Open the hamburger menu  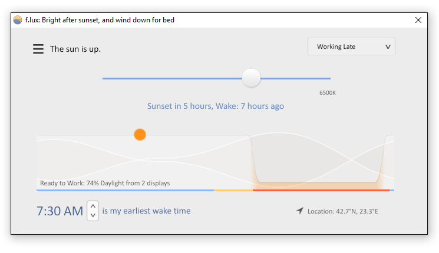coord(38,49)
